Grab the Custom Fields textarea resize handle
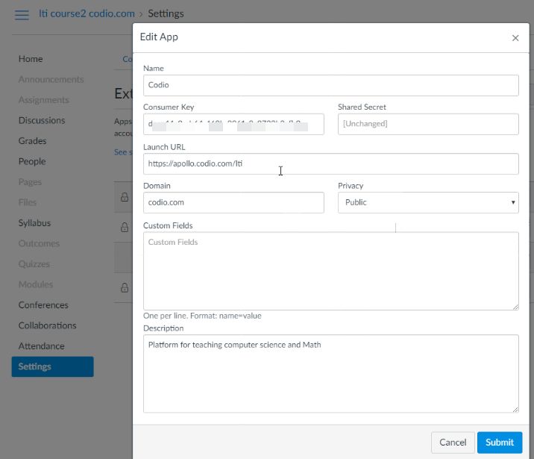 click(x=515, y=307)
